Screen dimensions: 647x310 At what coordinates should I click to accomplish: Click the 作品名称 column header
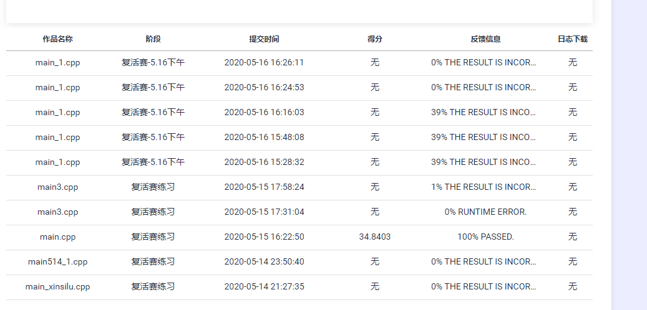click(x=58, y=39)
